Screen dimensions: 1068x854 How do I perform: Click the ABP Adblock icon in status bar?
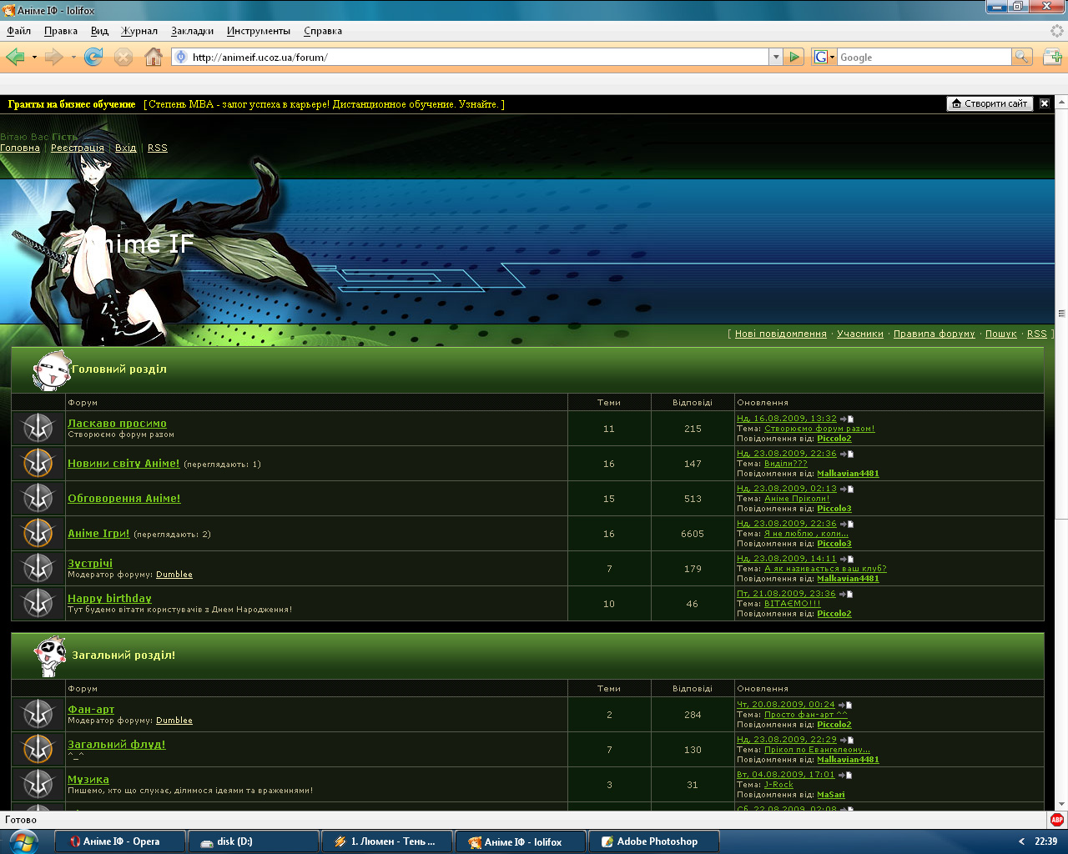coord(1057,820)
